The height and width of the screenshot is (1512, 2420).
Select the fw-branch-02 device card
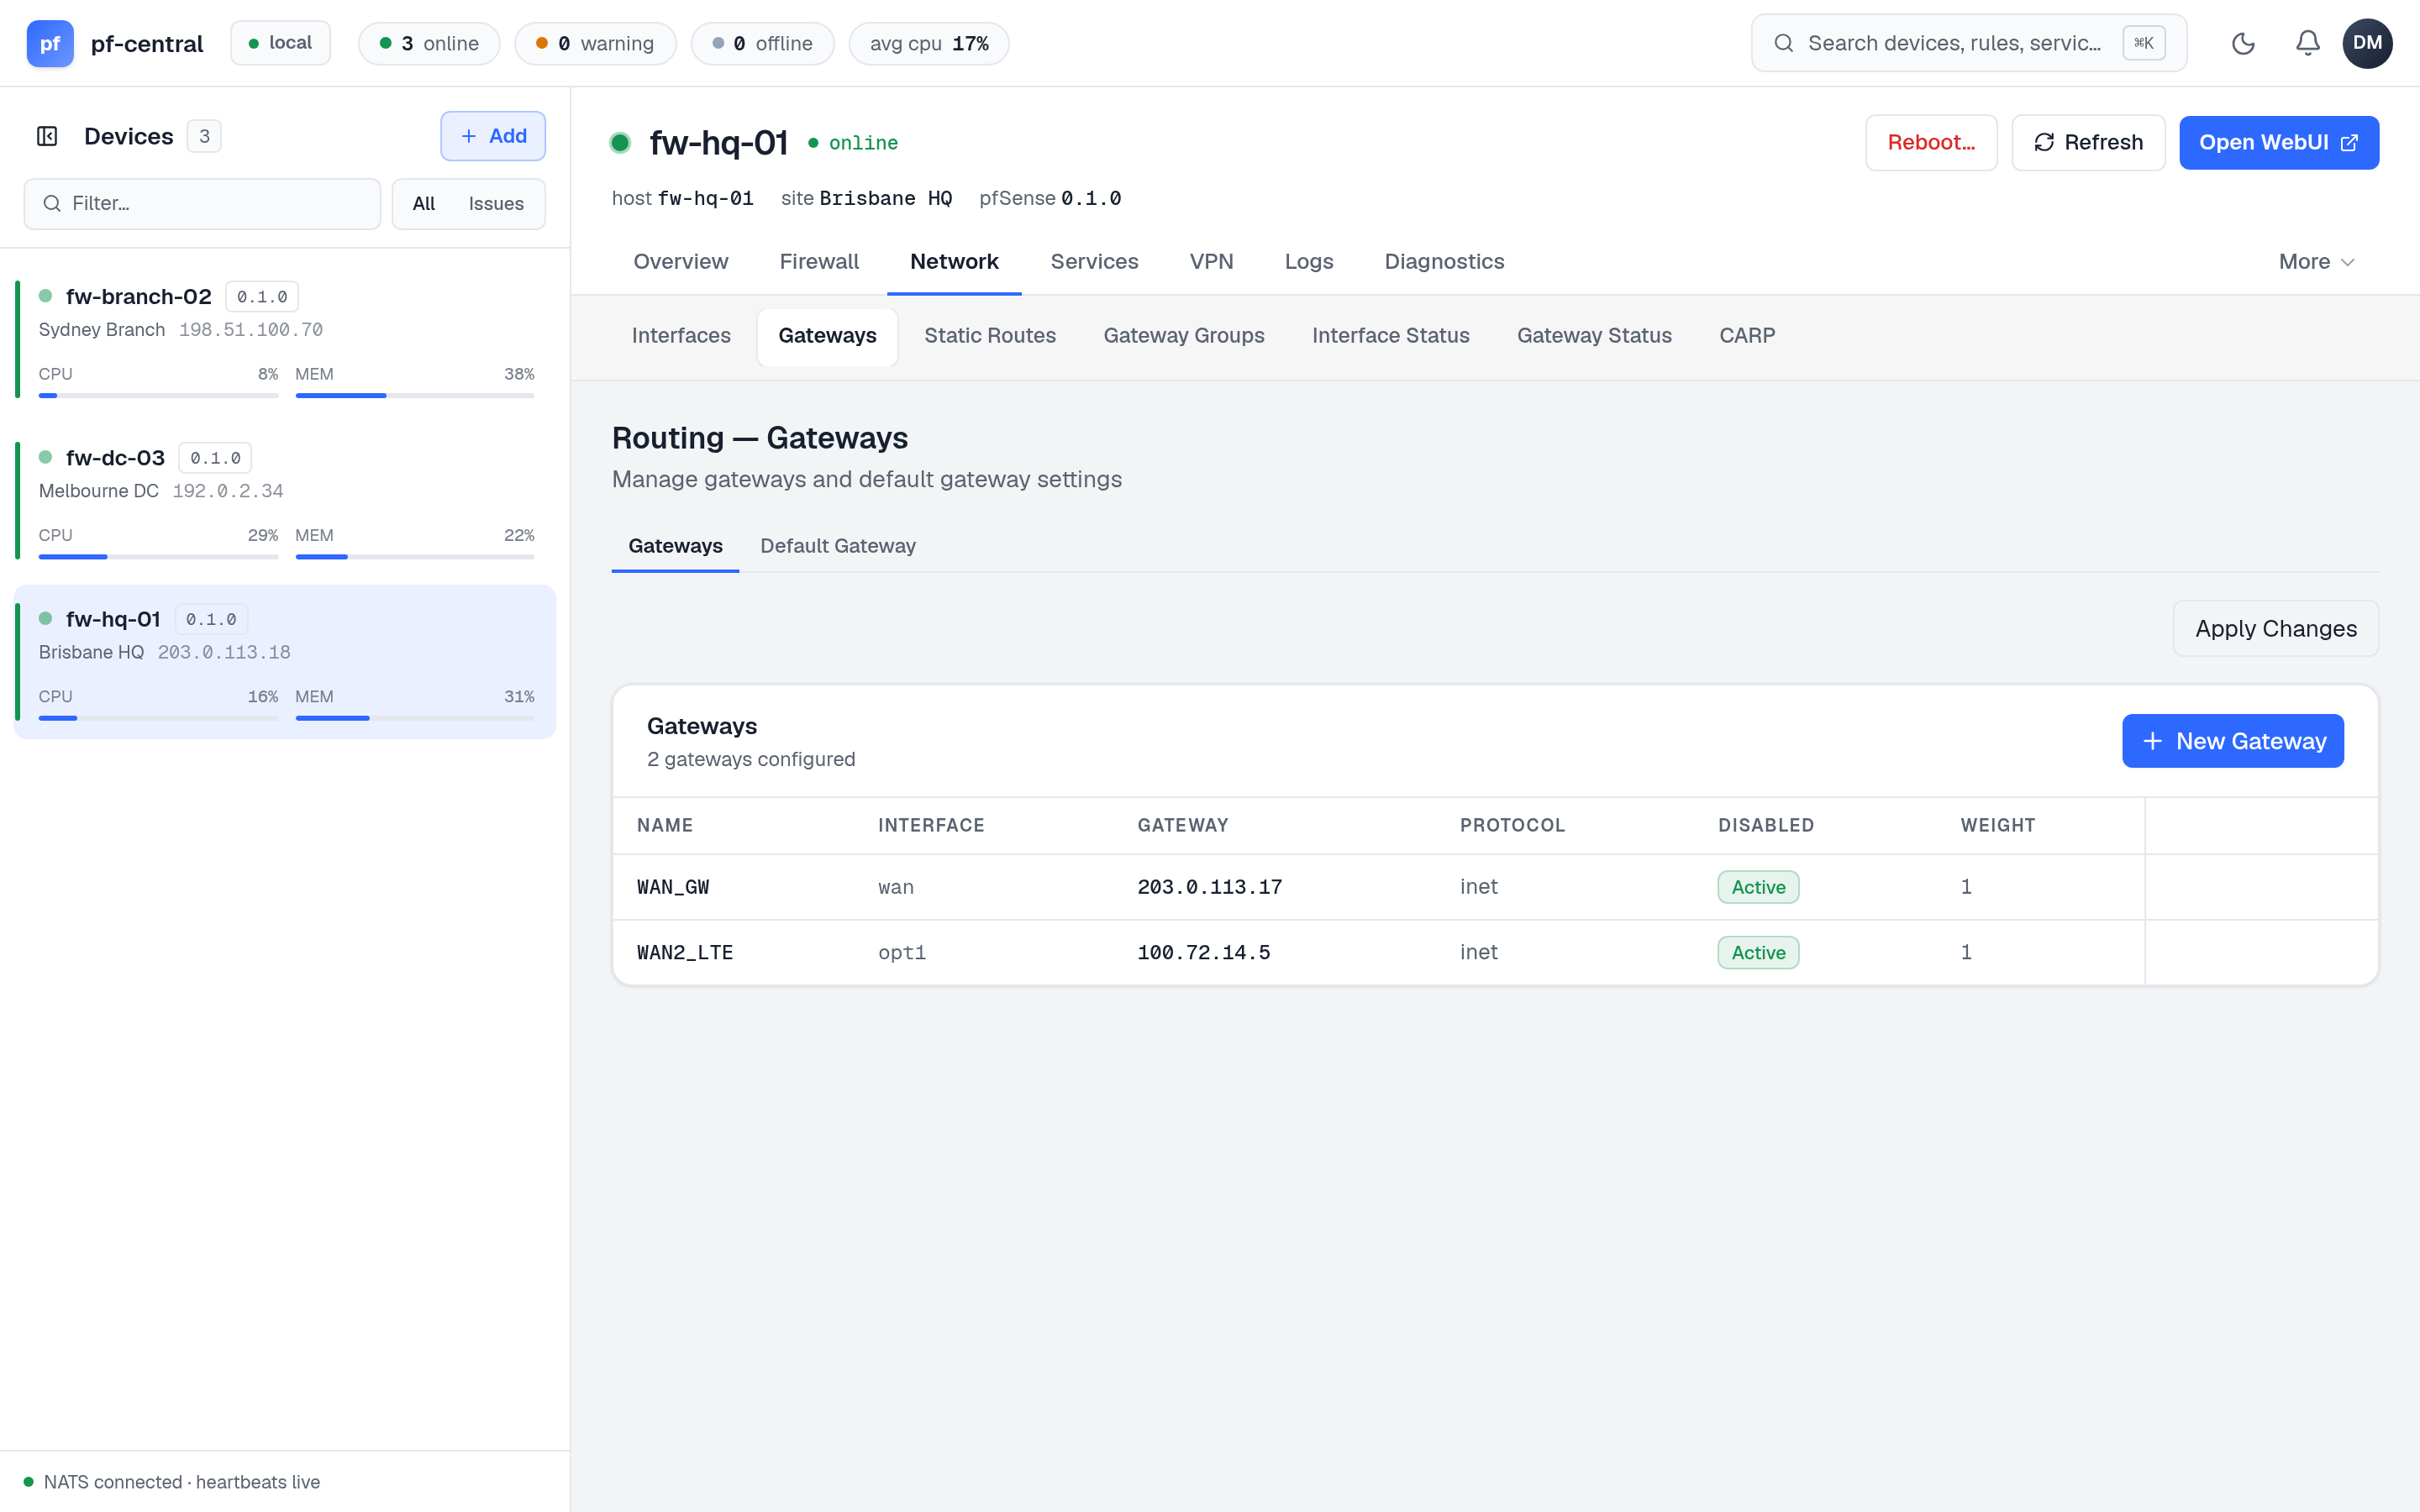tap(285, 339)
